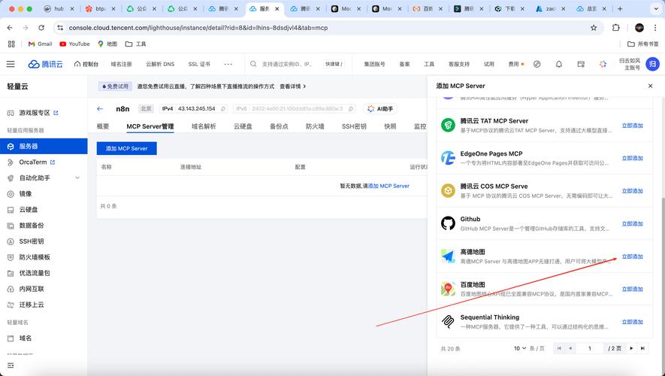Go to the next page of MCP servers

point(631,348)
